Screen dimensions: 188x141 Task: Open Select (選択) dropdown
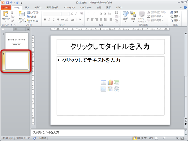[175, 21]
